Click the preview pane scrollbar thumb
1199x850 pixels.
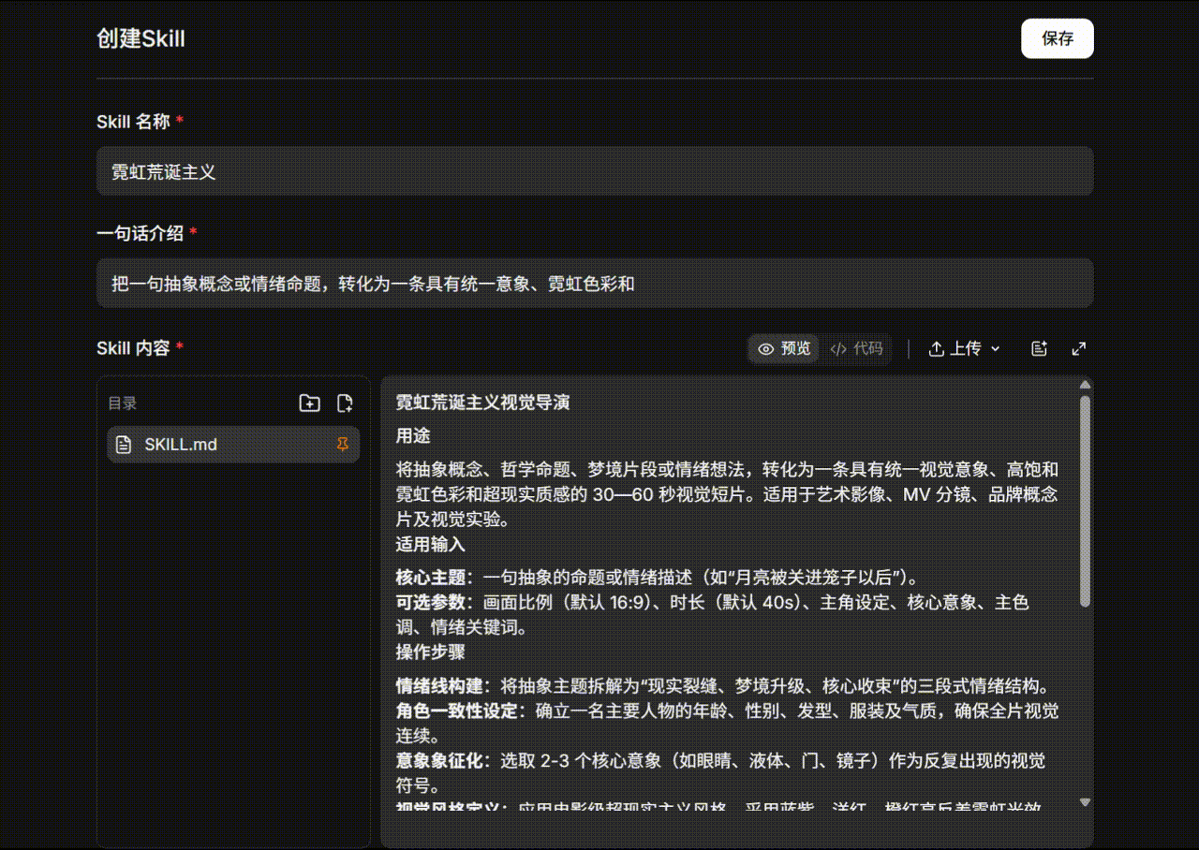click(1085, 501)
